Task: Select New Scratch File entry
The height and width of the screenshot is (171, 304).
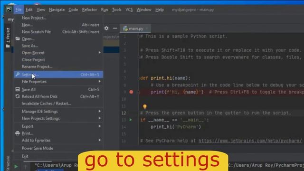Action: pos(58,32)
